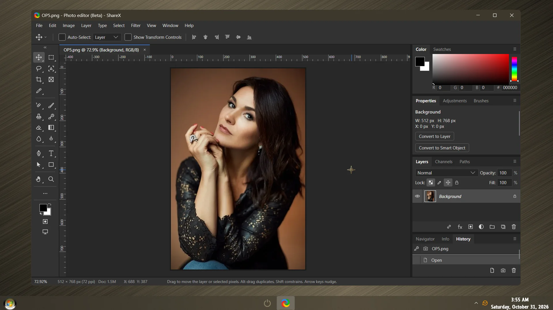Open the Move tool preset dropdown arrow
Viewport: 553px width, 310px height.
point(46,37)
